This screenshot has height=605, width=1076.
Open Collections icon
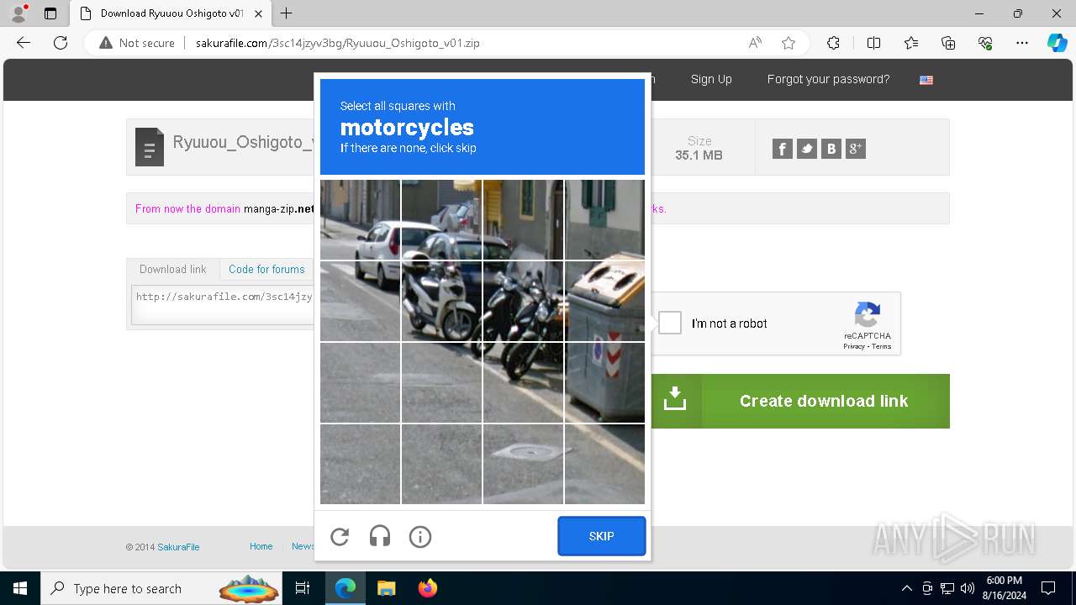(x=948, y=43)
